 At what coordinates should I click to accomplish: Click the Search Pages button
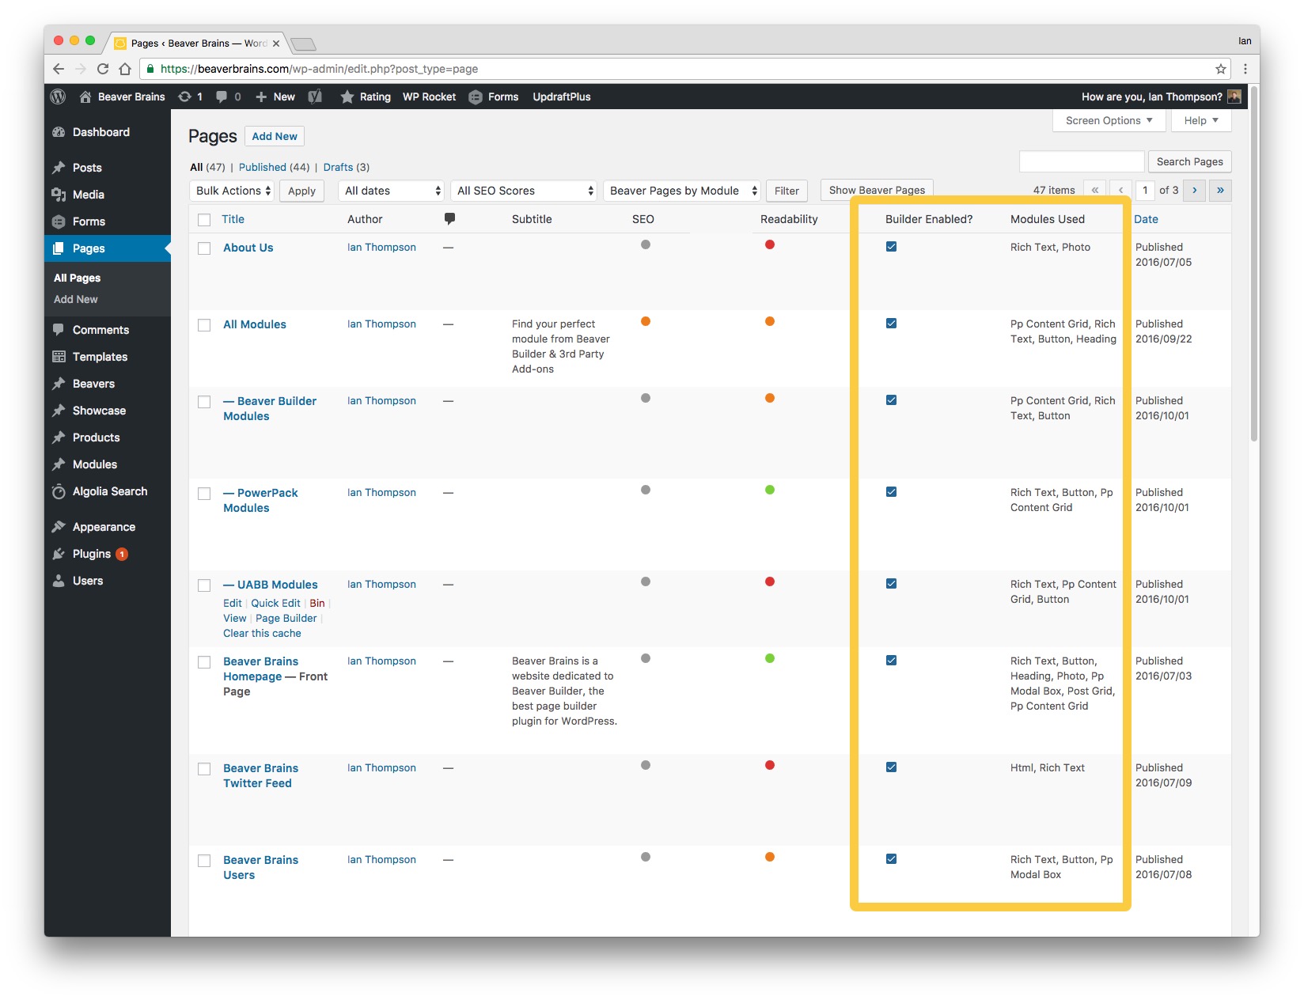point(1189,161)
